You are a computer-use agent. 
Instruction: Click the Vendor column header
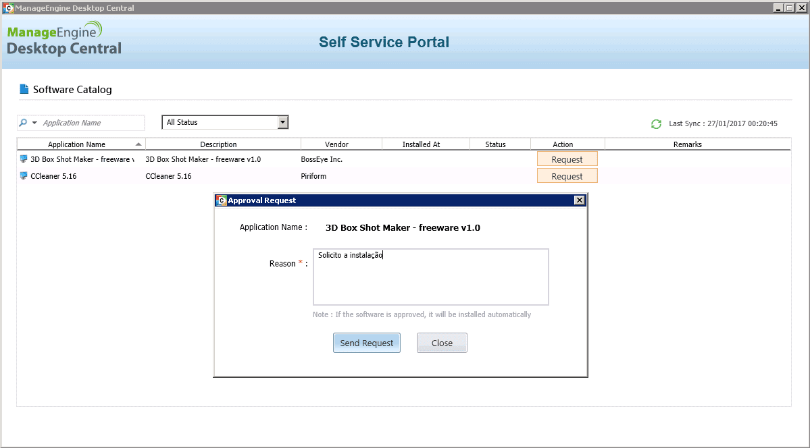click(341, 144)
